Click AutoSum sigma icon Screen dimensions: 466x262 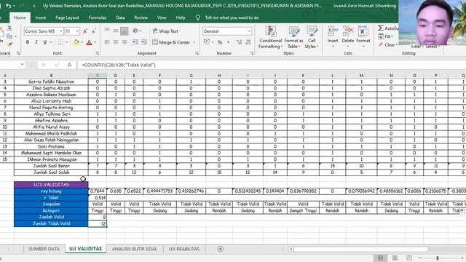(381, 28)
